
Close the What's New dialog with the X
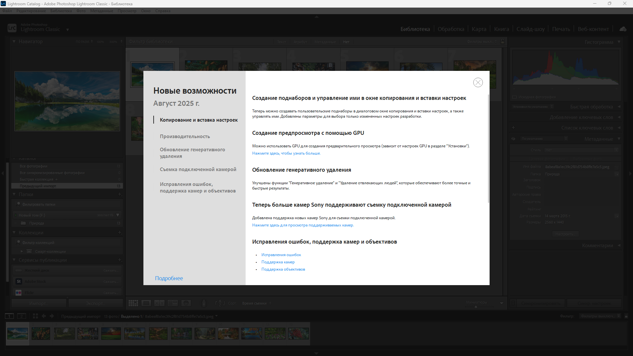(x=478, y=82)
